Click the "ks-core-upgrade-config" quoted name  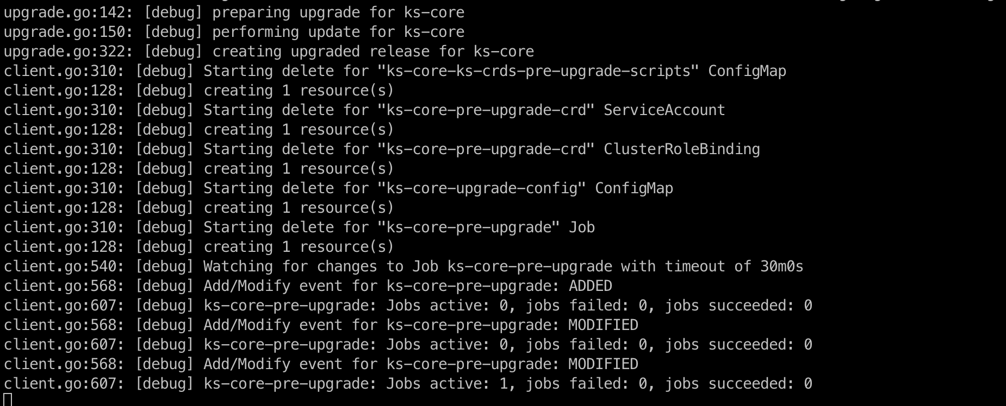(x=482, y=188)
